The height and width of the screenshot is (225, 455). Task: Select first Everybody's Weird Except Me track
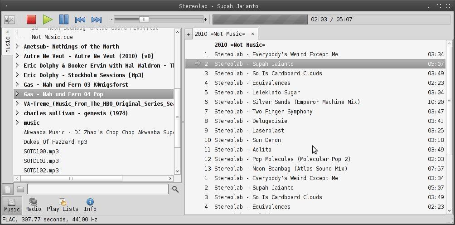315,54
